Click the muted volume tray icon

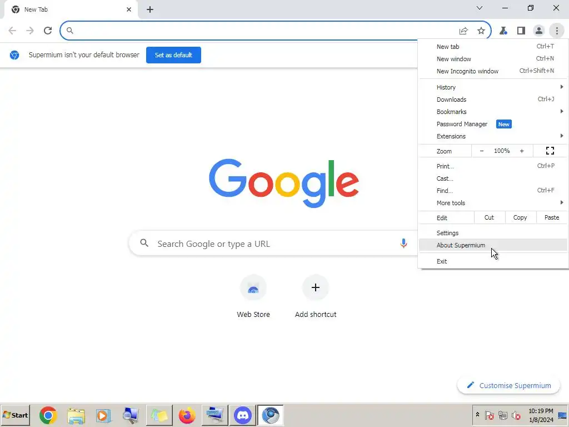(516, 415)
